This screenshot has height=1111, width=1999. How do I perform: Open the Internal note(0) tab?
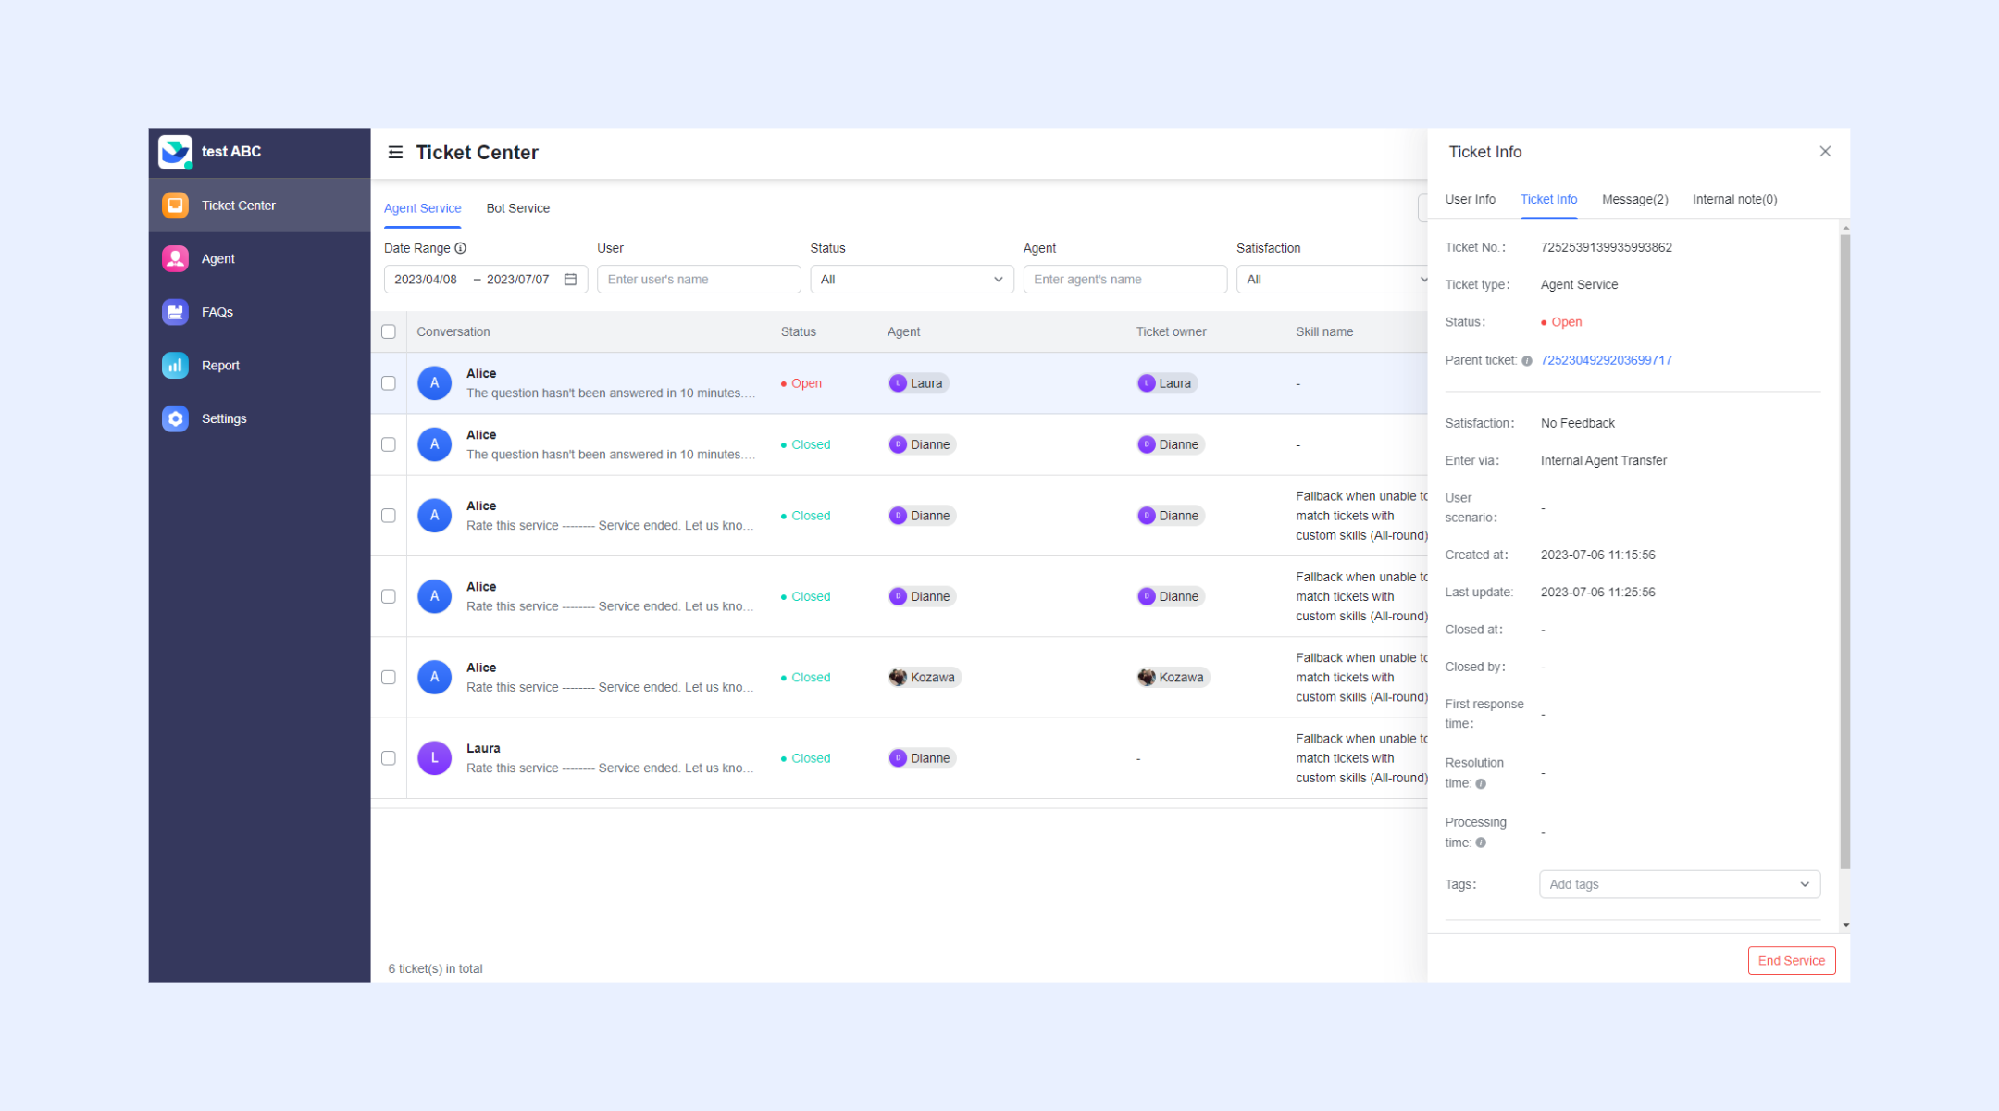1734,199
